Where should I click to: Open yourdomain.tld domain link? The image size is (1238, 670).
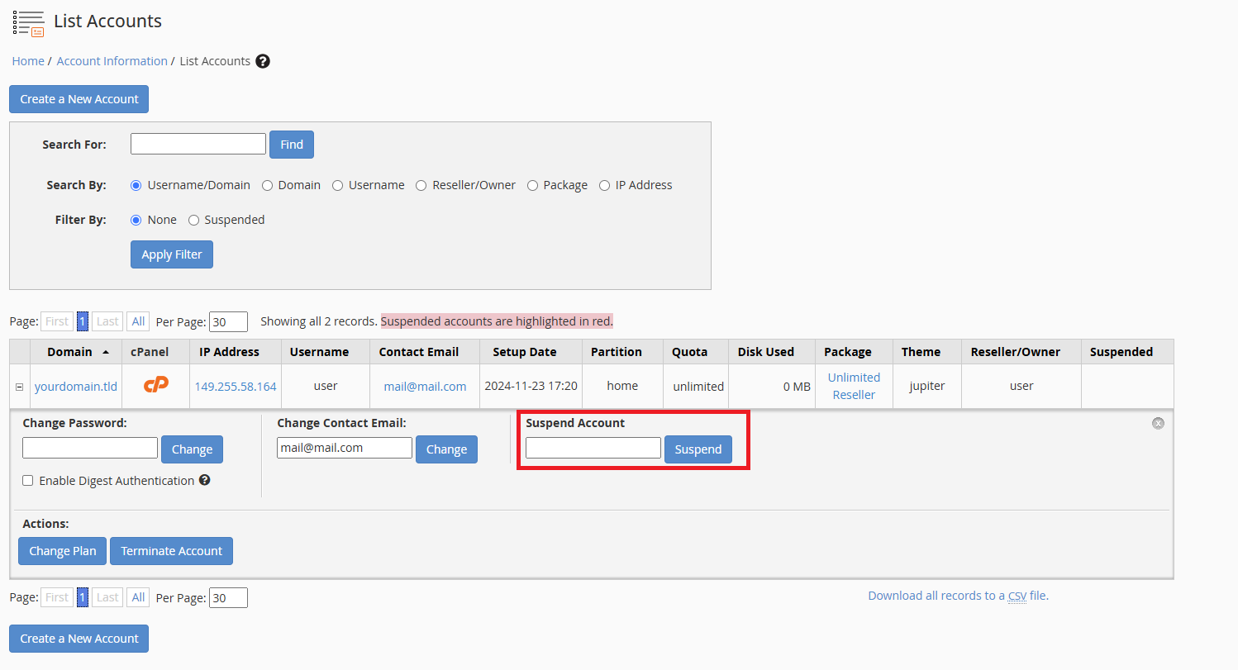pos(76,386)
